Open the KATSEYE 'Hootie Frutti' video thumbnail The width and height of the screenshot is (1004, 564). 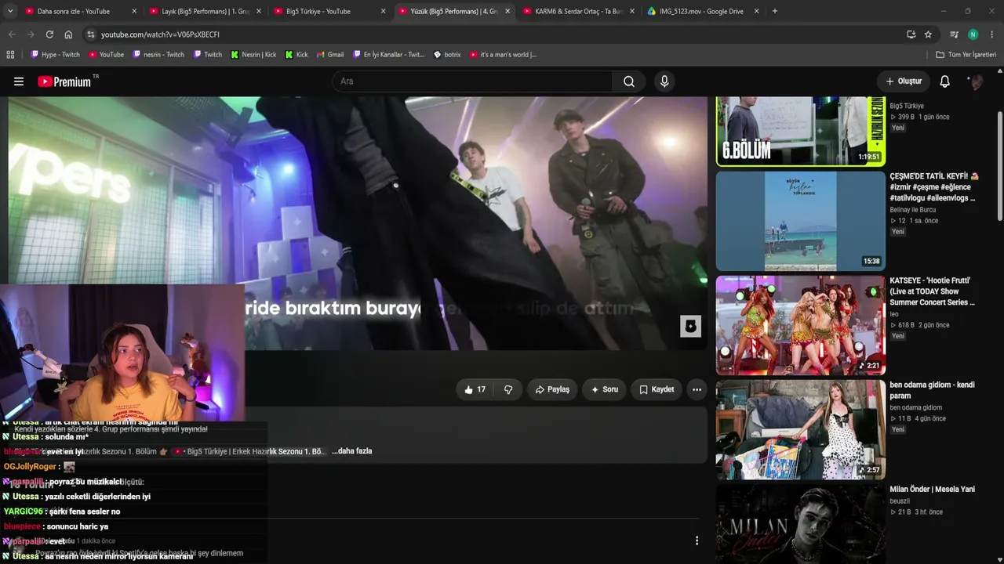coord(801,325)
